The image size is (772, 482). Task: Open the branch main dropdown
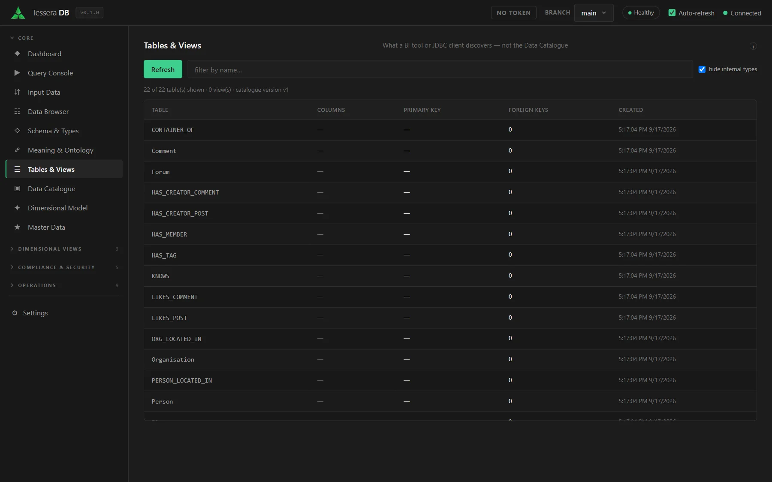click(x=594, y=13)
